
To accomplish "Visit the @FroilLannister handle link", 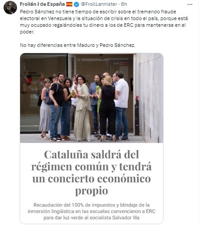I will coord(99,4).
